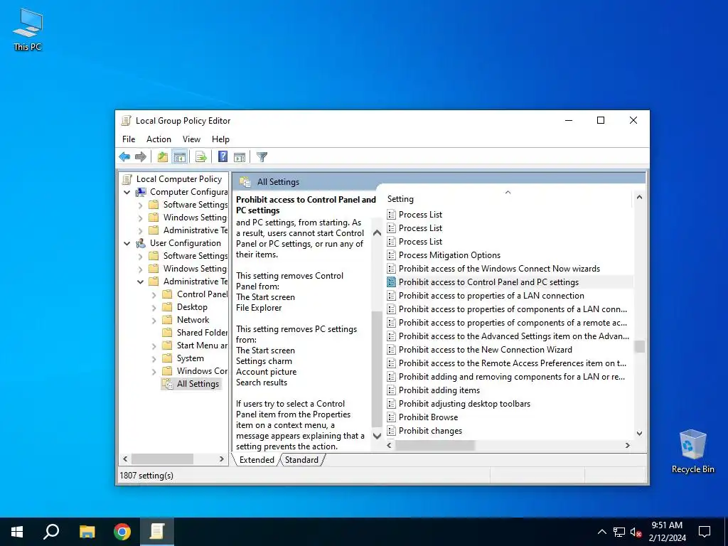Open the Windows Start button
This screenshot has height=546, width=728.
(17, 532)
